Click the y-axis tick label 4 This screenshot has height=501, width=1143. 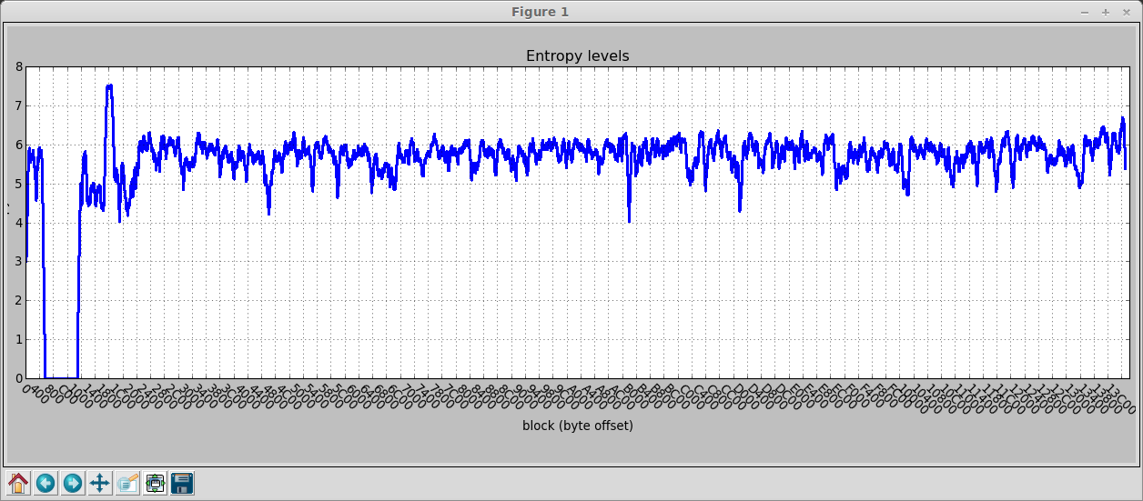coord(19,223)
